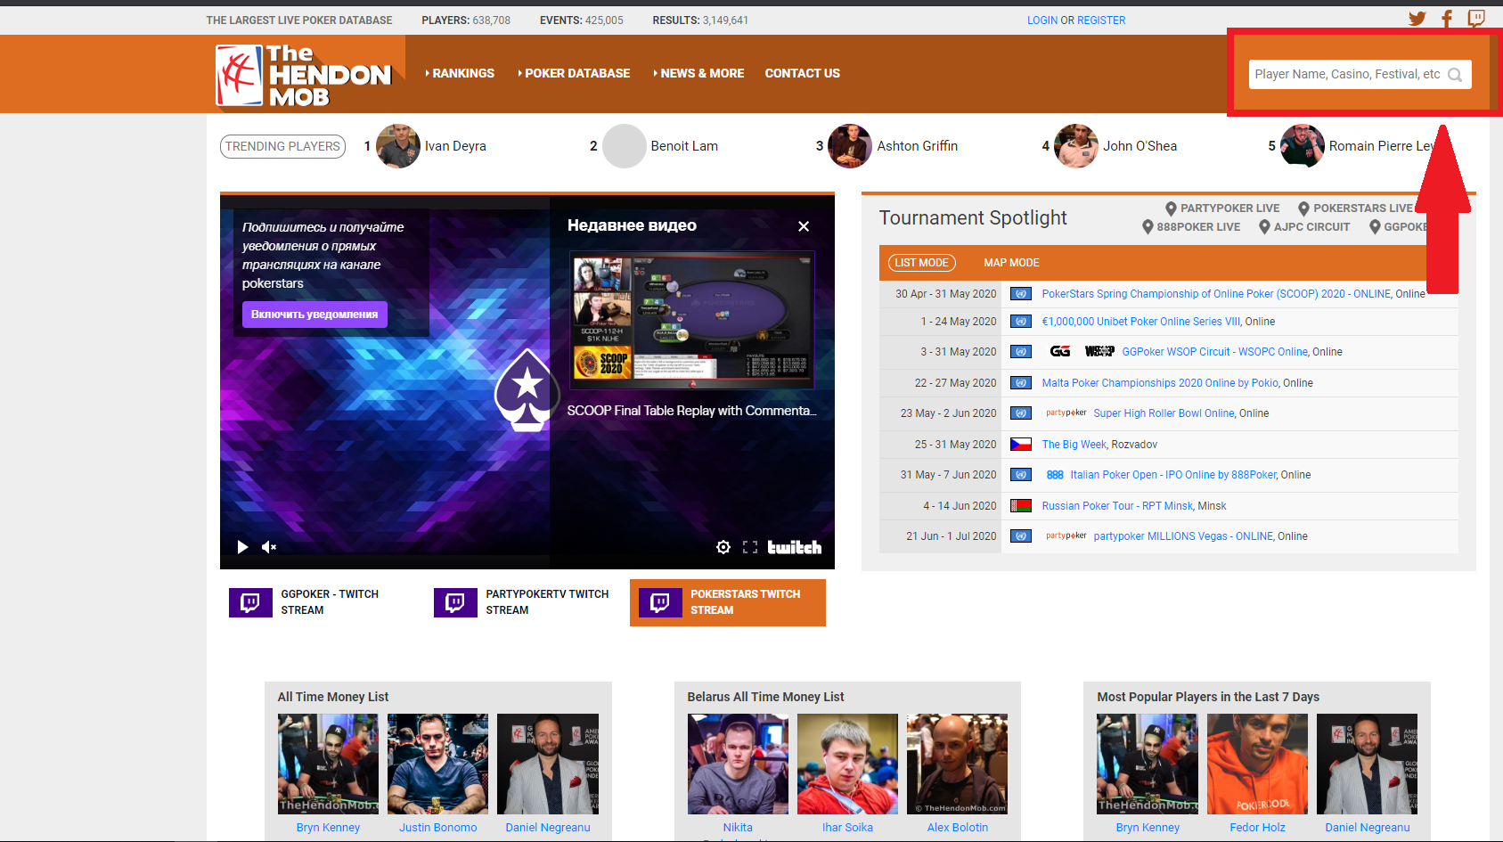Image resolution: width=1503 pixels, height=842 pixels.
Task: Click the Twitch logo in the player
Action: tap(795, 547)
